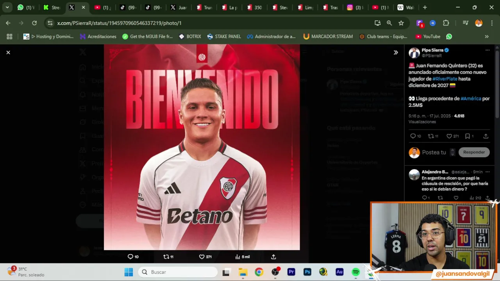Viewport: 500px width, 281px height.
Task: Share the tweet from the sidebar icon
Action: tap(486, 136)
